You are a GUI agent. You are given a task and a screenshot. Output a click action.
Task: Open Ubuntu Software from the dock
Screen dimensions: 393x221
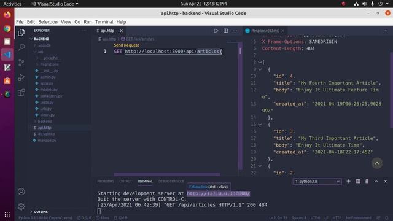click(7, 81)
